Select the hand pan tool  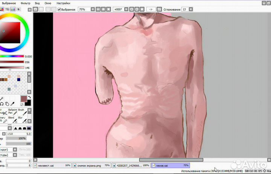pos(8,103)
